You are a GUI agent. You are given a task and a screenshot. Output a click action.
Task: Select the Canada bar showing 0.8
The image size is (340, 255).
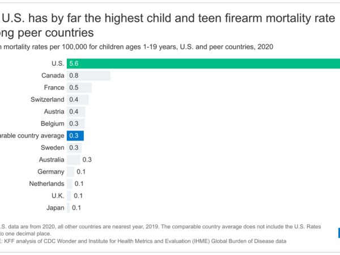point(88,75)
